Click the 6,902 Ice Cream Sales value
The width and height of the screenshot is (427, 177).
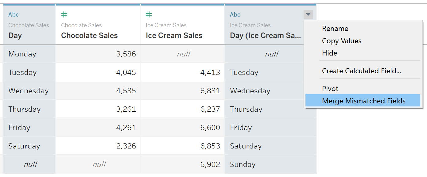(183, 164)
